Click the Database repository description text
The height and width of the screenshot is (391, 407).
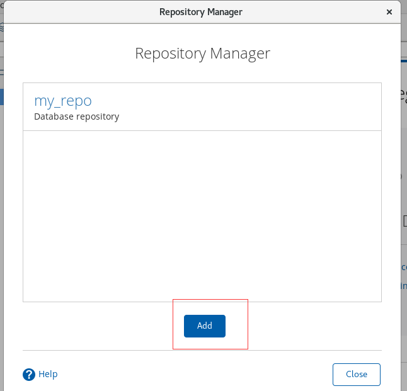(77, 116)
